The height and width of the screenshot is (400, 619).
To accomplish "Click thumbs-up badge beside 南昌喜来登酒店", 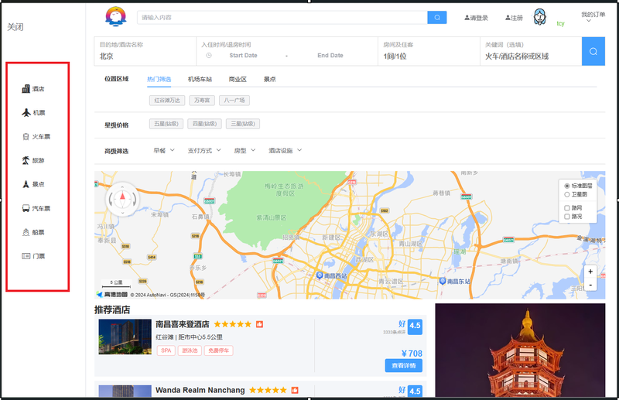I will (x=259, y=324).
